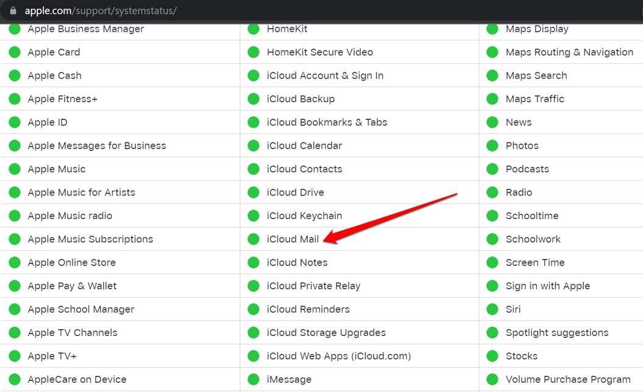
Task: Select the Volume Purchase Program entry
Action: tap(568, 379)
